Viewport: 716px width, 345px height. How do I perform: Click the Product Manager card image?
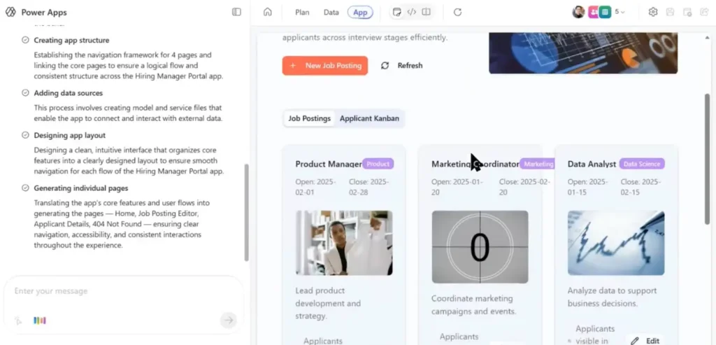[344, 243]
